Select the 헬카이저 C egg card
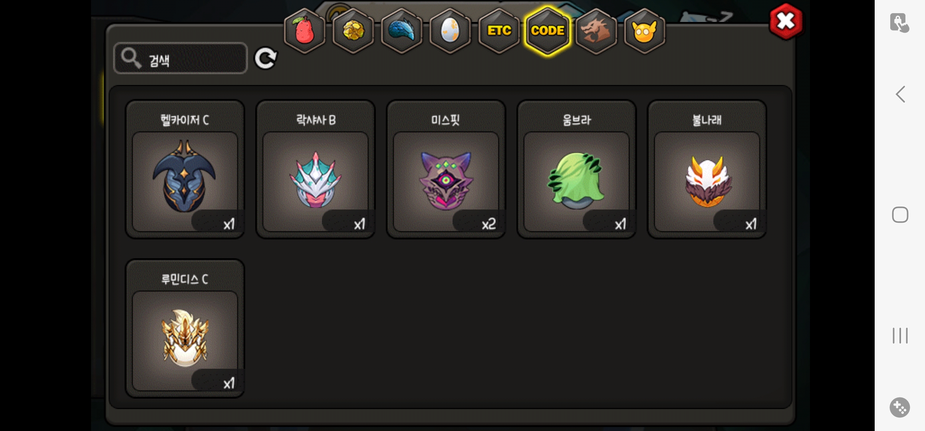This screenshot has height=431, width=925. 185,169
